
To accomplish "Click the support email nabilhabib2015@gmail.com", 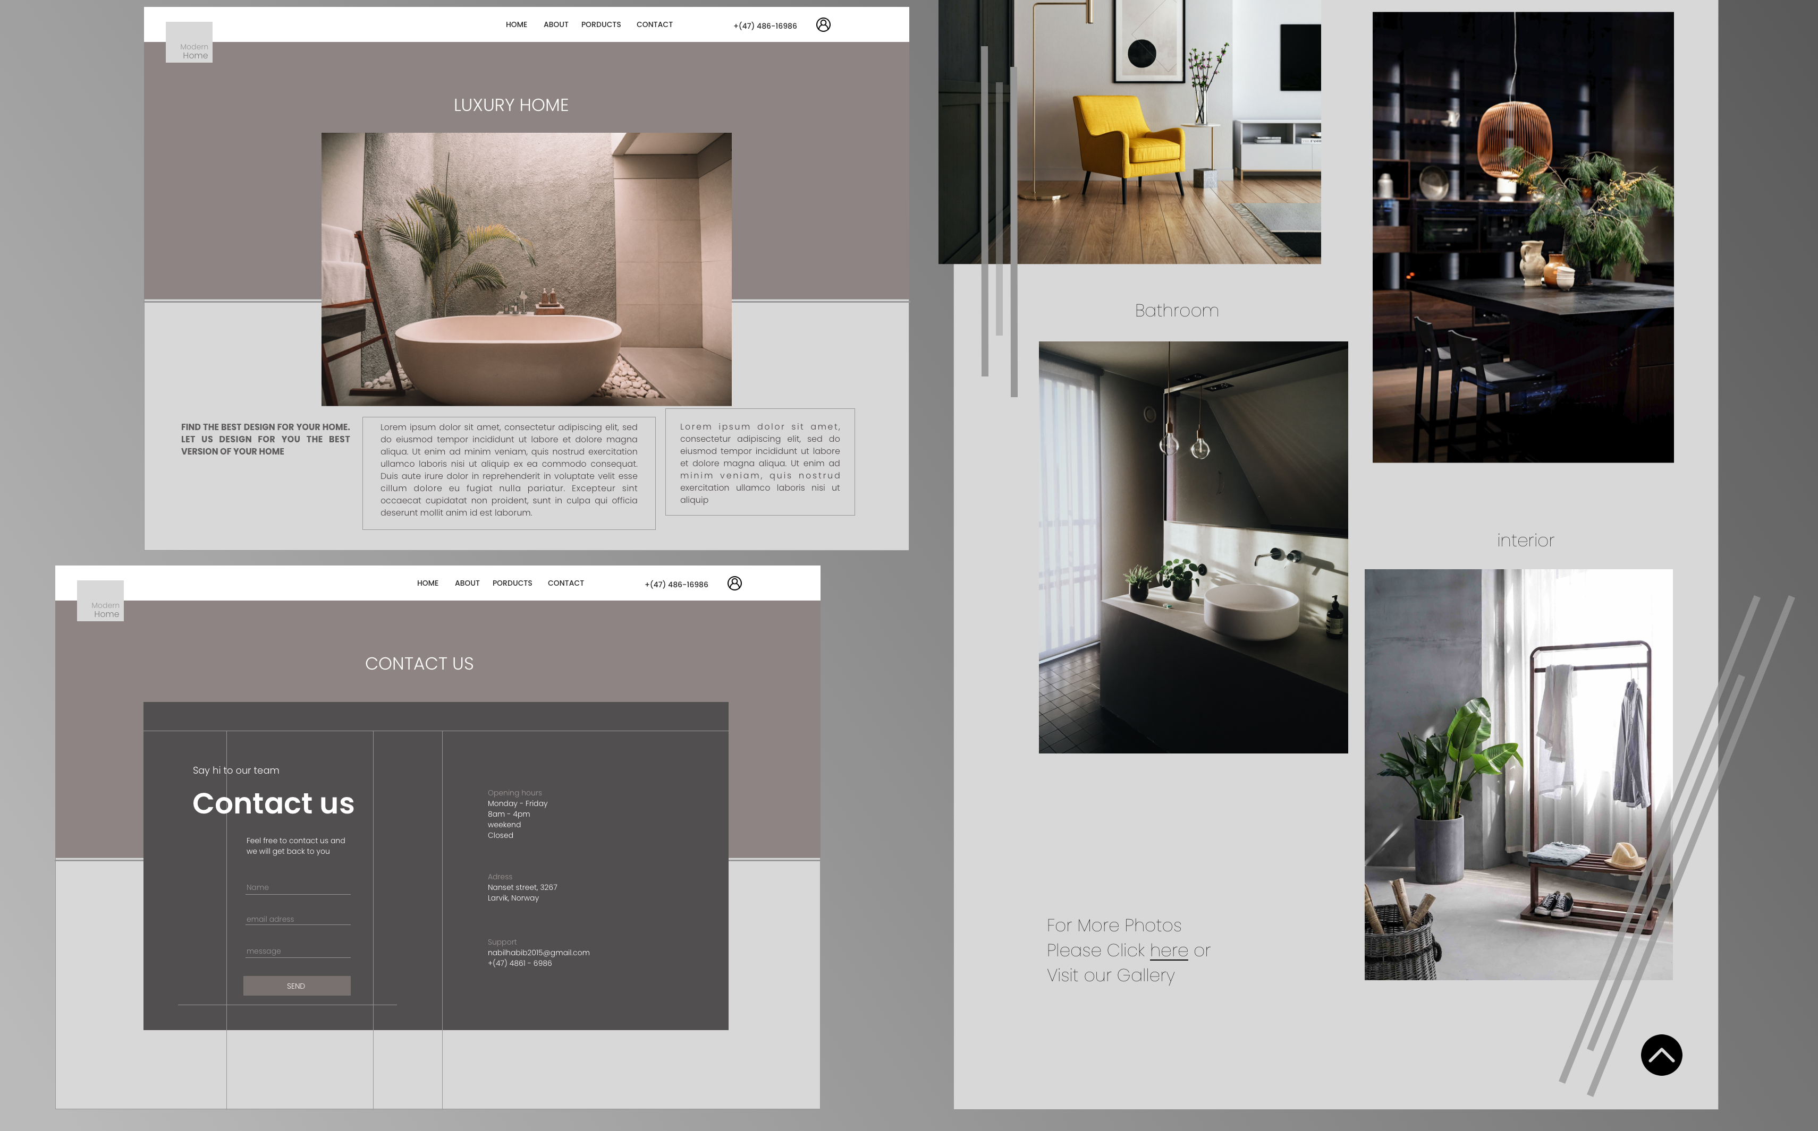I will (x=538, y=953).
